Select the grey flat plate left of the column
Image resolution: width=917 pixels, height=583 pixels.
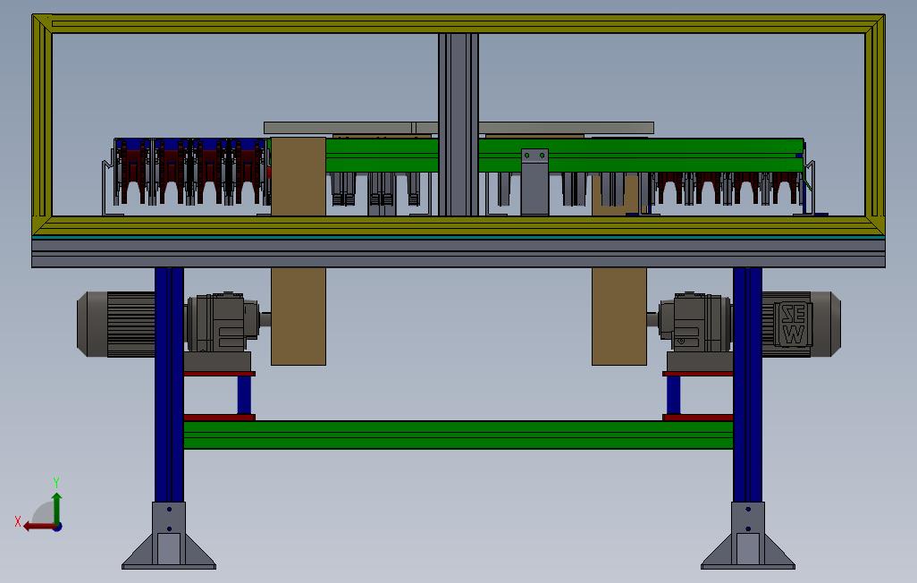coord(351,128)
